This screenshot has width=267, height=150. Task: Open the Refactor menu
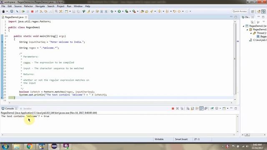click(28, 6)
